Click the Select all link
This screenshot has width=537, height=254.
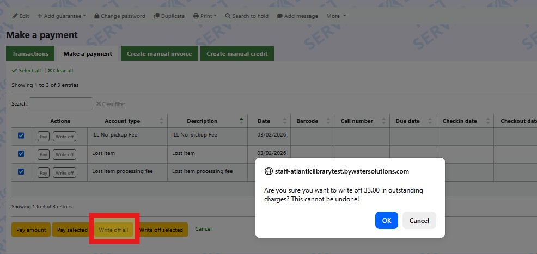coord(26,71)
